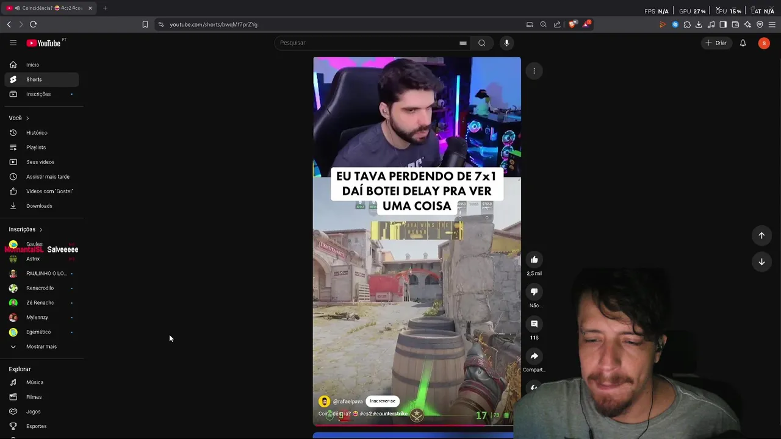This screenshot has width=781, height=439.
Task: Go back with the browser back arrow
Action: click(9, 24)
